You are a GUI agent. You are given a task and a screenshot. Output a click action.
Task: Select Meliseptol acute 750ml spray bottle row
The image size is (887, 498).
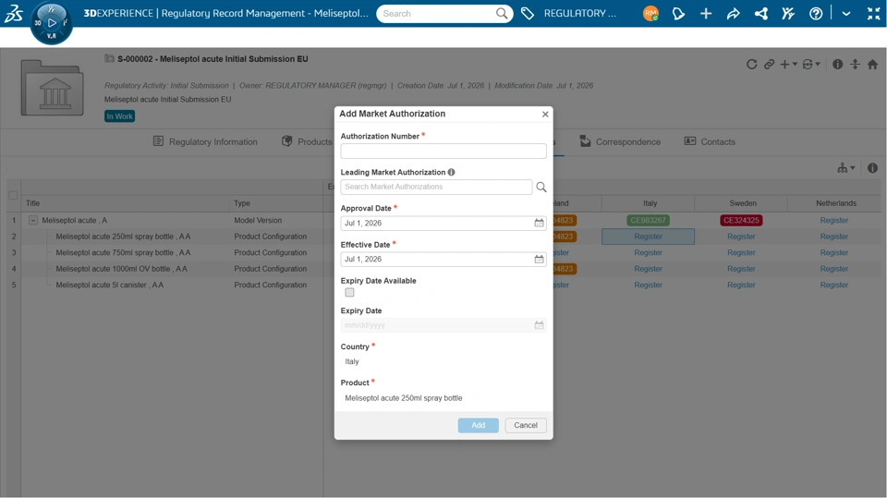pyautogui.click(x=123, y=252)
